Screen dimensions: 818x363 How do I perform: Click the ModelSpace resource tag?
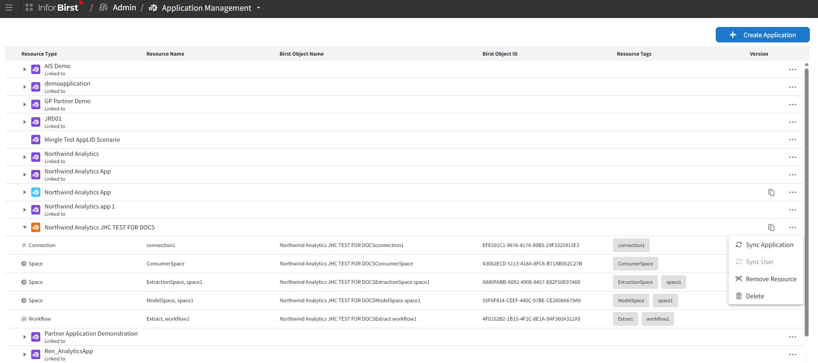click(631, 301)
